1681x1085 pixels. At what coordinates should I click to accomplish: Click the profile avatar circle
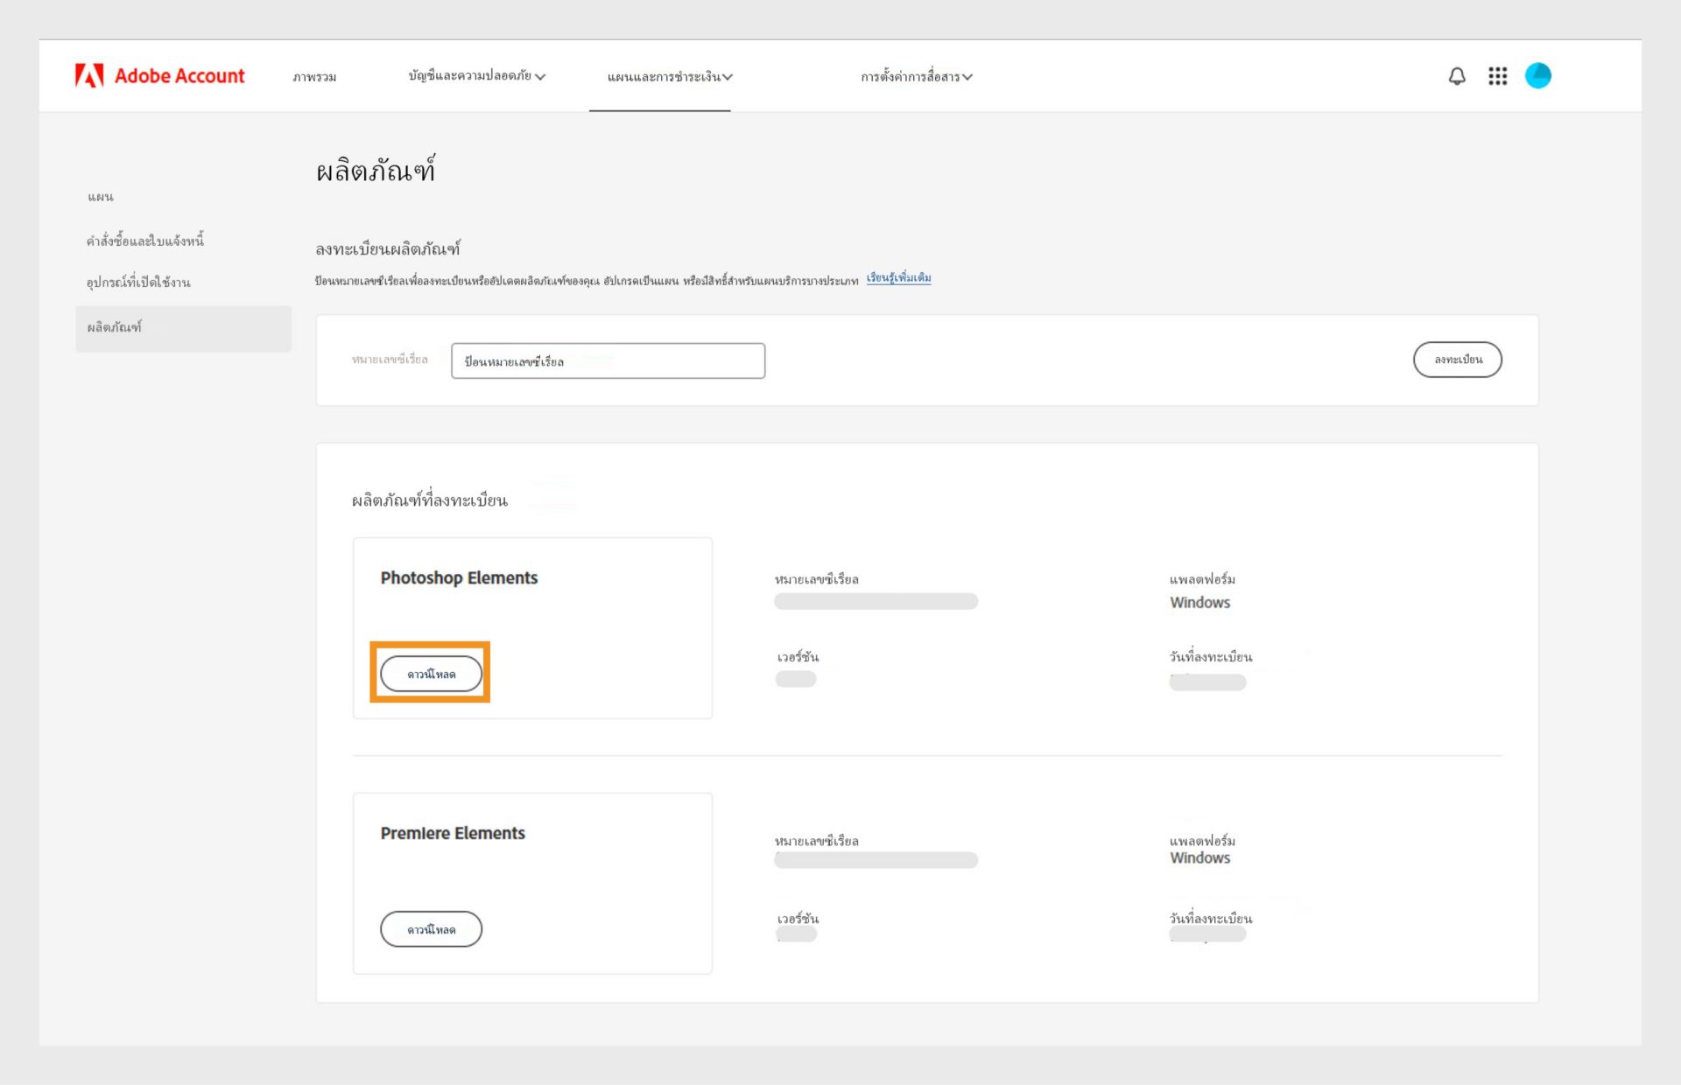[x=1538, y=76]
